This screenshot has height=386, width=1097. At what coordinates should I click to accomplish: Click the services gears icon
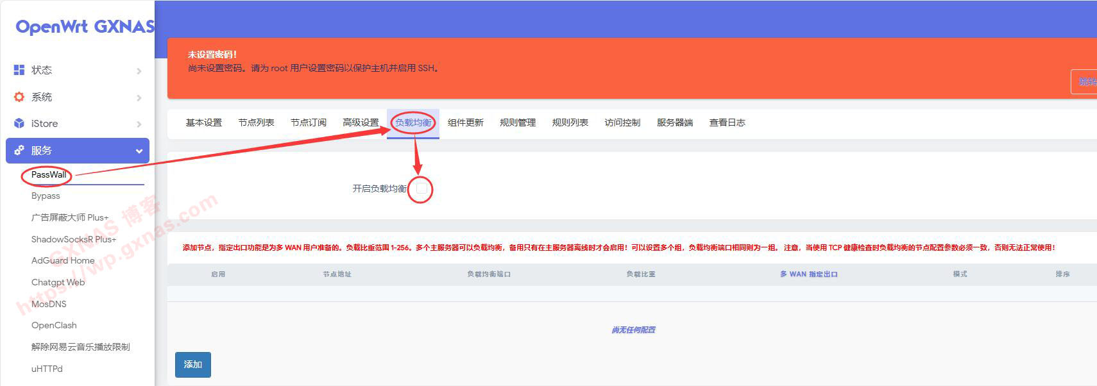(19, 150)
